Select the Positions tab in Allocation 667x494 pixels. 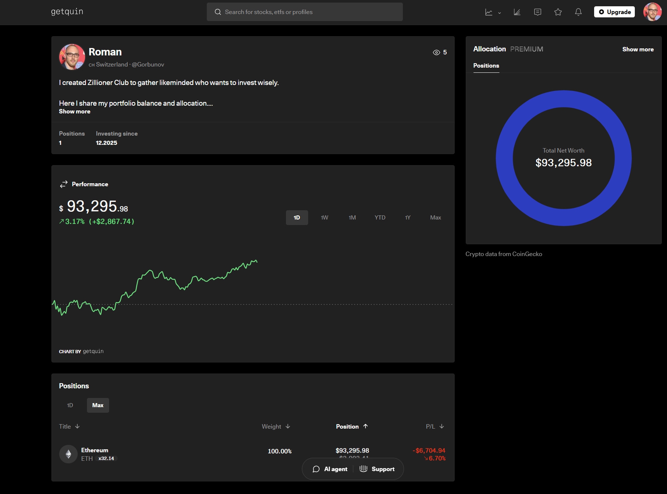[x=486, y=66]
